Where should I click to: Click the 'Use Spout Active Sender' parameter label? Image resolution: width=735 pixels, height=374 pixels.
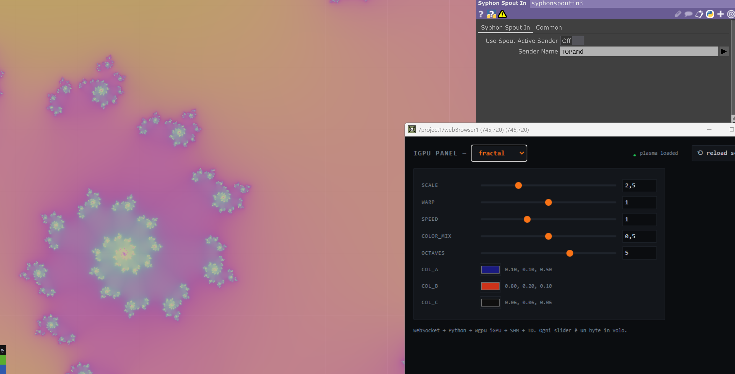click(x=521, y=41)
